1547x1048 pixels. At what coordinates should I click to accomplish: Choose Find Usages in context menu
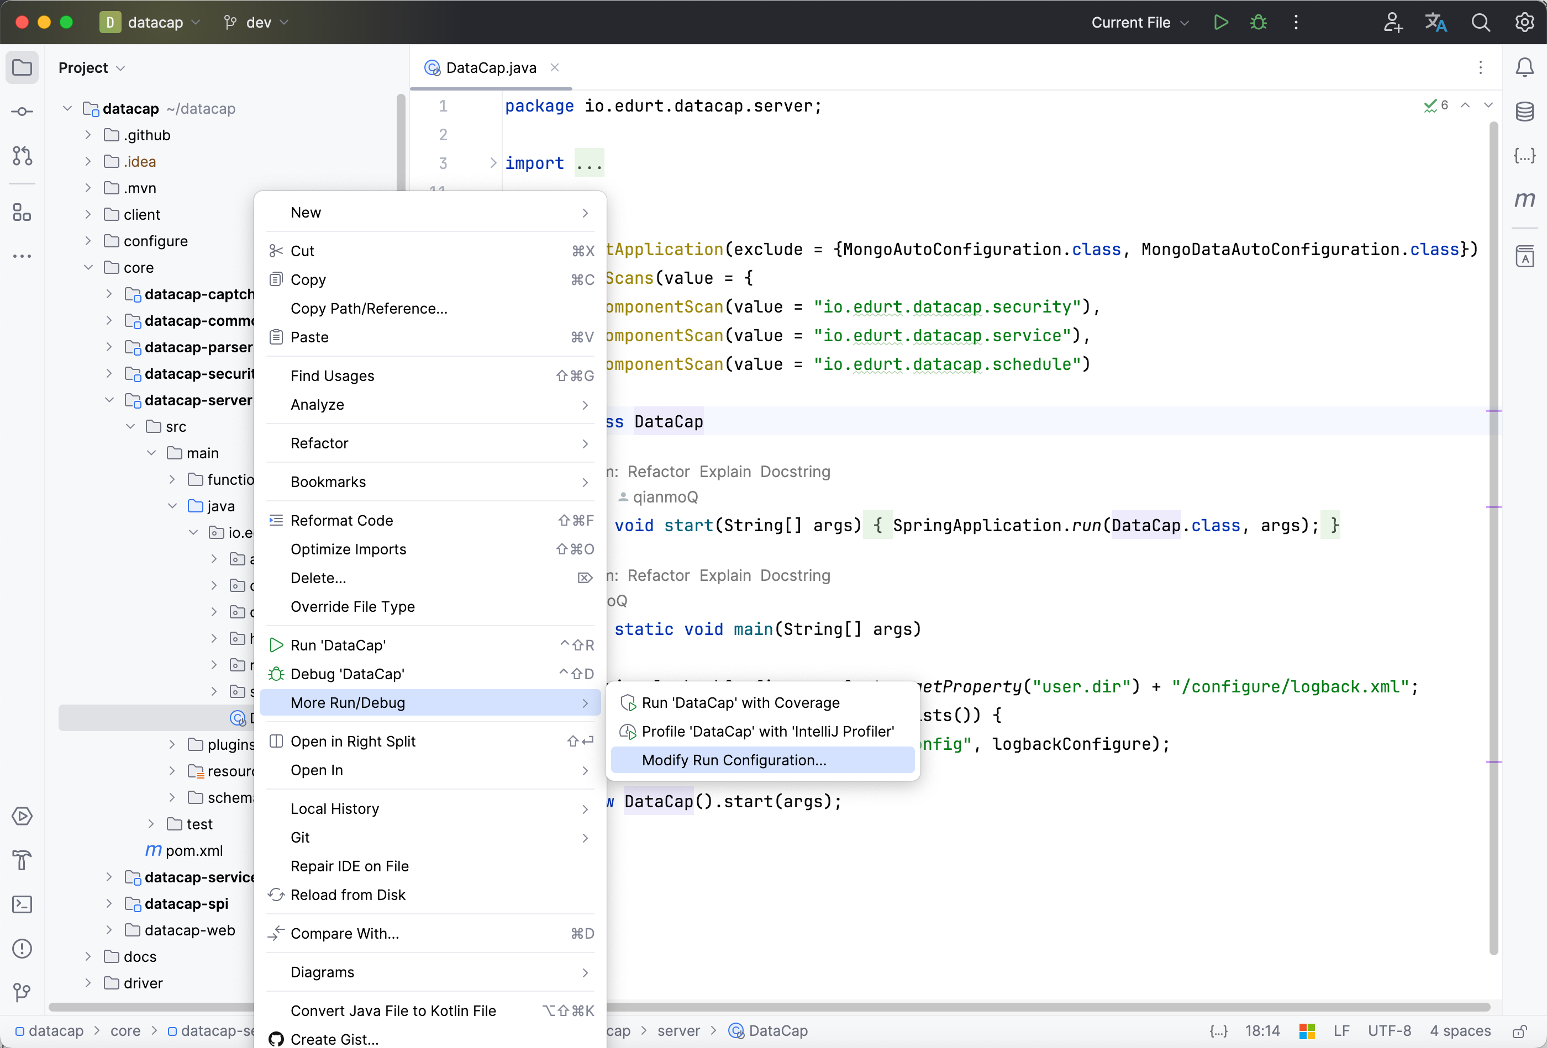pos(430,376)
